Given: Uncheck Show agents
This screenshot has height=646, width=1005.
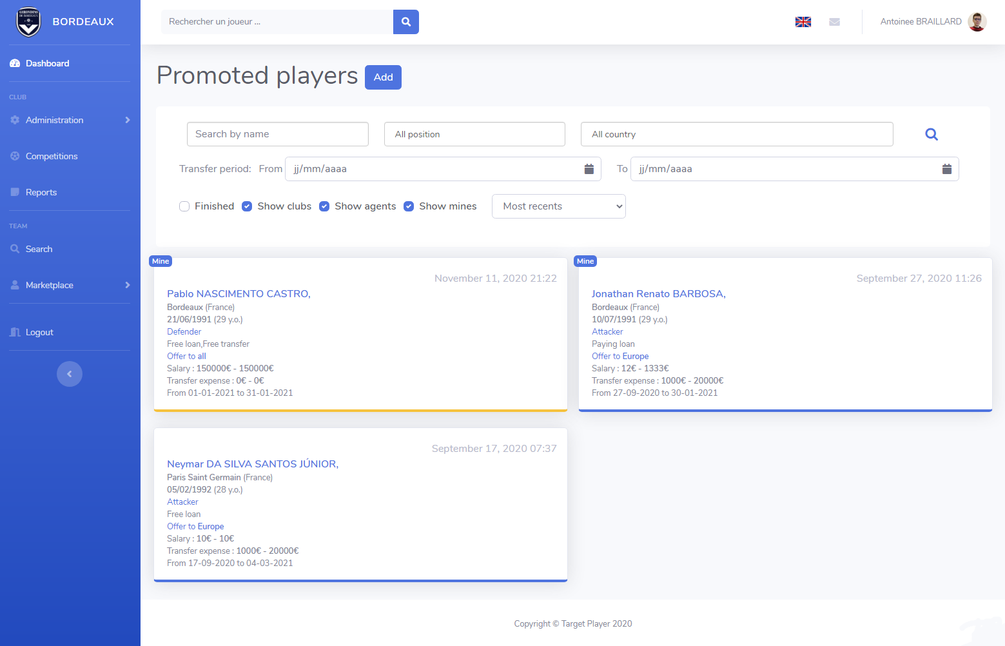Looking at the screenshot, I should coord(324,206).
